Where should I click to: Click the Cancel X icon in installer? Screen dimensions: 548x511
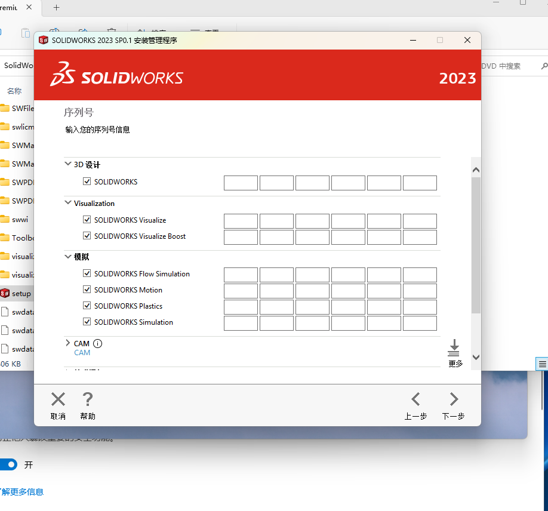(58, 399)
